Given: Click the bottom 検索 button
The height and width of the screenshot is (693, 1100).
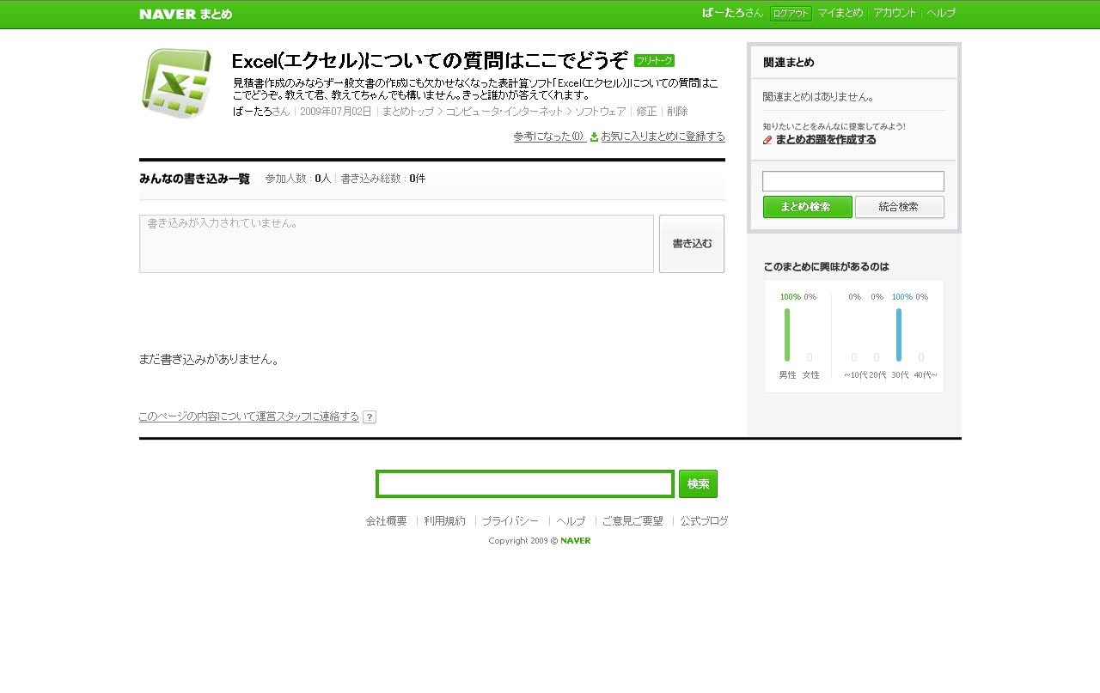Looking at the screenshot, I should pyautogui.click(x=698, y=483).
